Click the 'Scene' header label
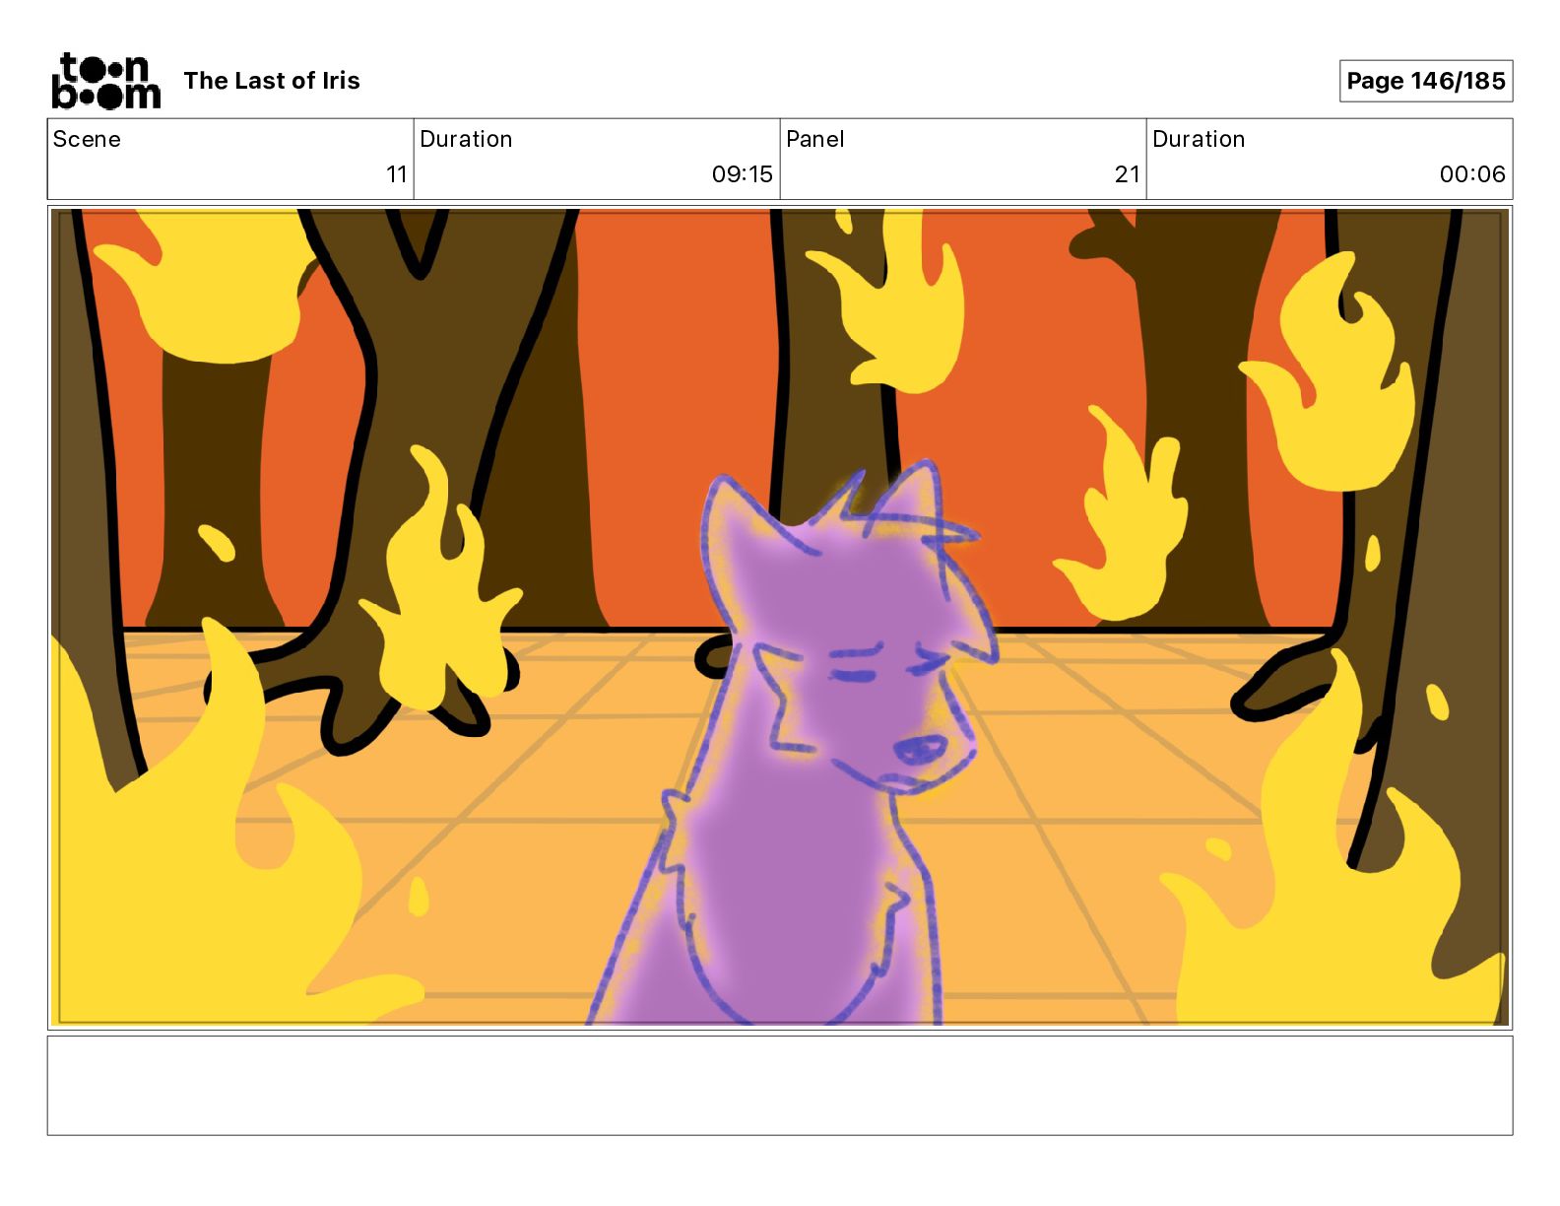 (87, 139)
